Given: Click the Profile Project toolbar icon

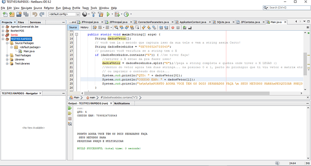Looking at the screenshot, I should [126, 14].
